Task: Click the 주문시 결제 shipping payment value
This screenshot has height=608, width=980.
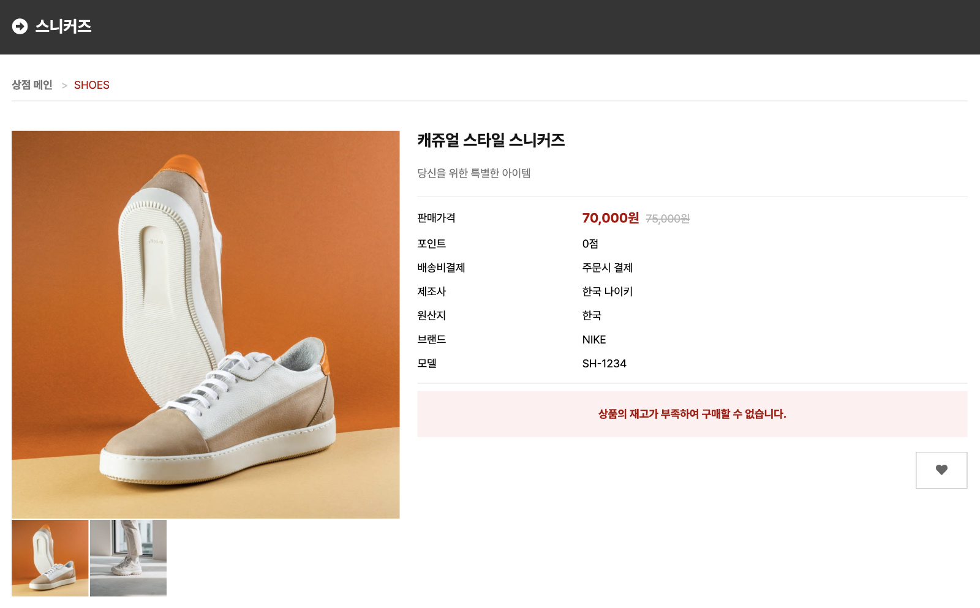Action: tap(608, 268)
